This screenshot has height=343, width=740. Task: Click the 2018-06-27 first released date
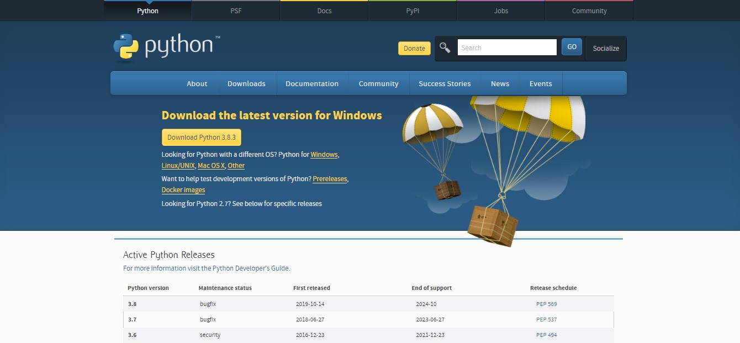pos(310,320)
